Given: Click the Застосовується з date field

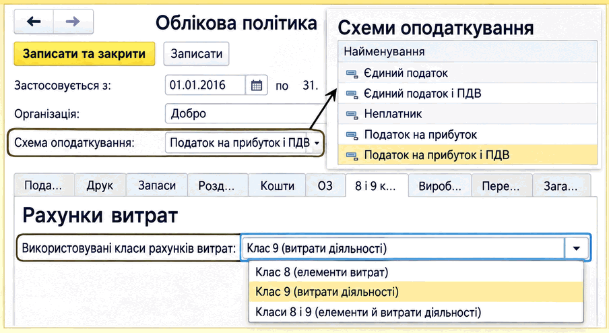Looking at the screenshot, I should [205, 85].
